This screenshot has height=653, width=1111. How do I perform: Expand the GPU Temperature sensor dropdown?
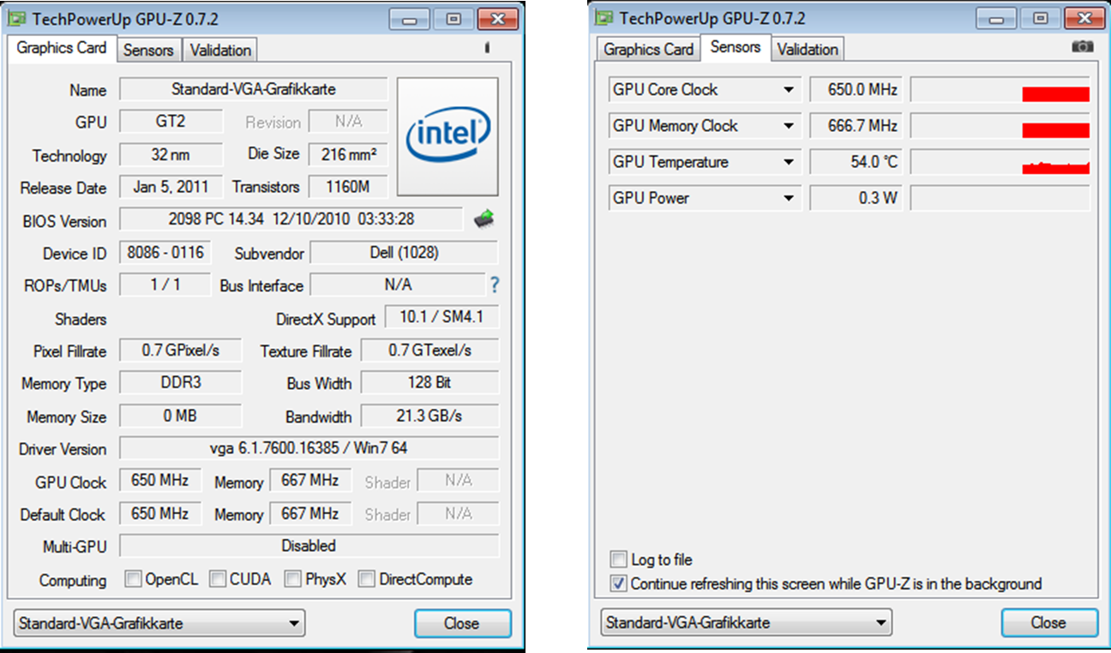coord(789,162)
